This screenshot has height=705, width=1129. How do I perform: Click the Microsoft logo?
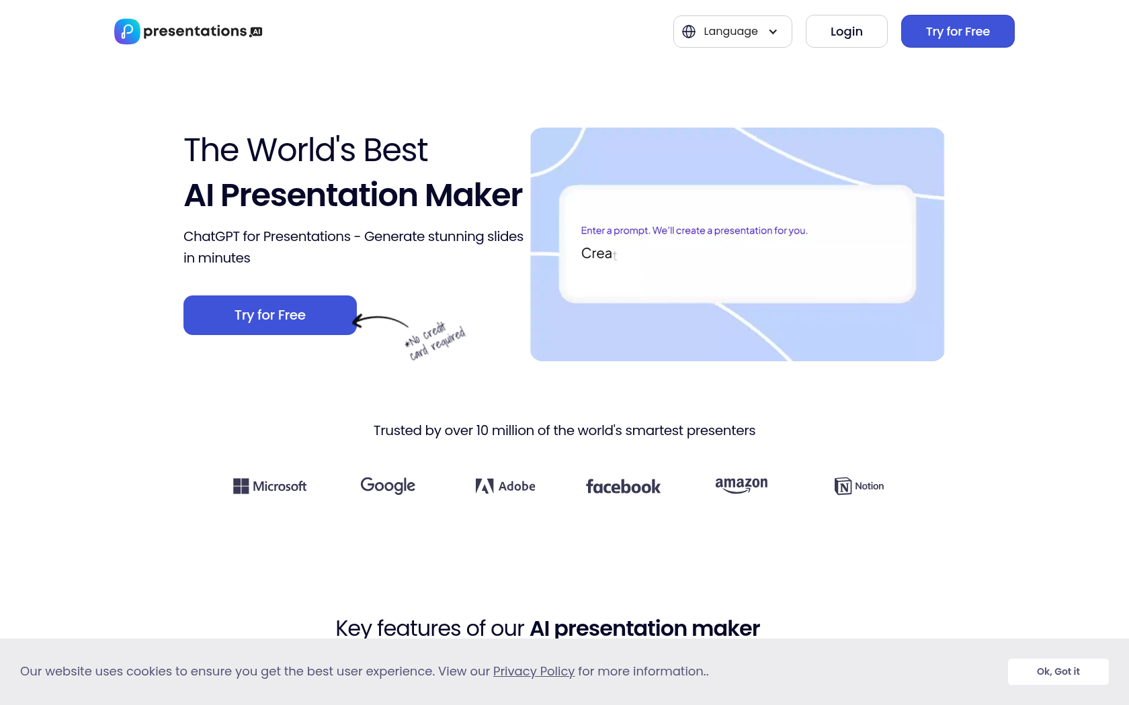(x=269, y=486)
